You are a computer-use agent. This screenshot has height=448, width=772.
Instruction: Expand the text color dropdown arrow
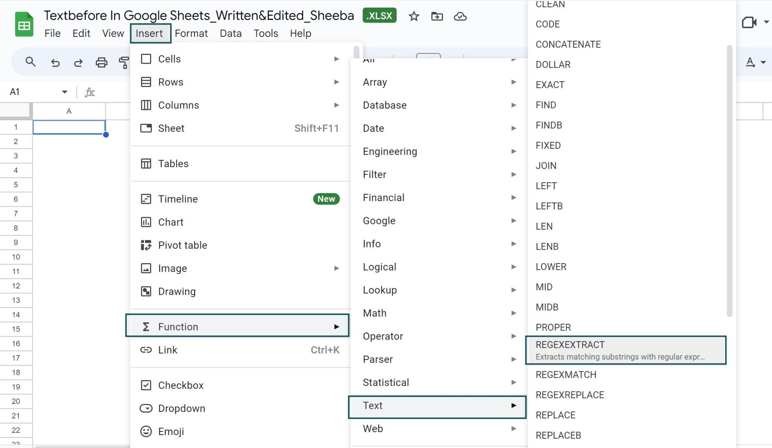pos(763,62)
